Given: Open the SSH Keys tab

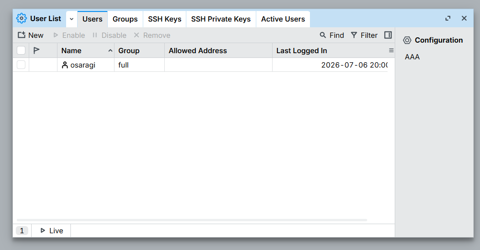Looking at the screenshot, I should click(165, 19).
